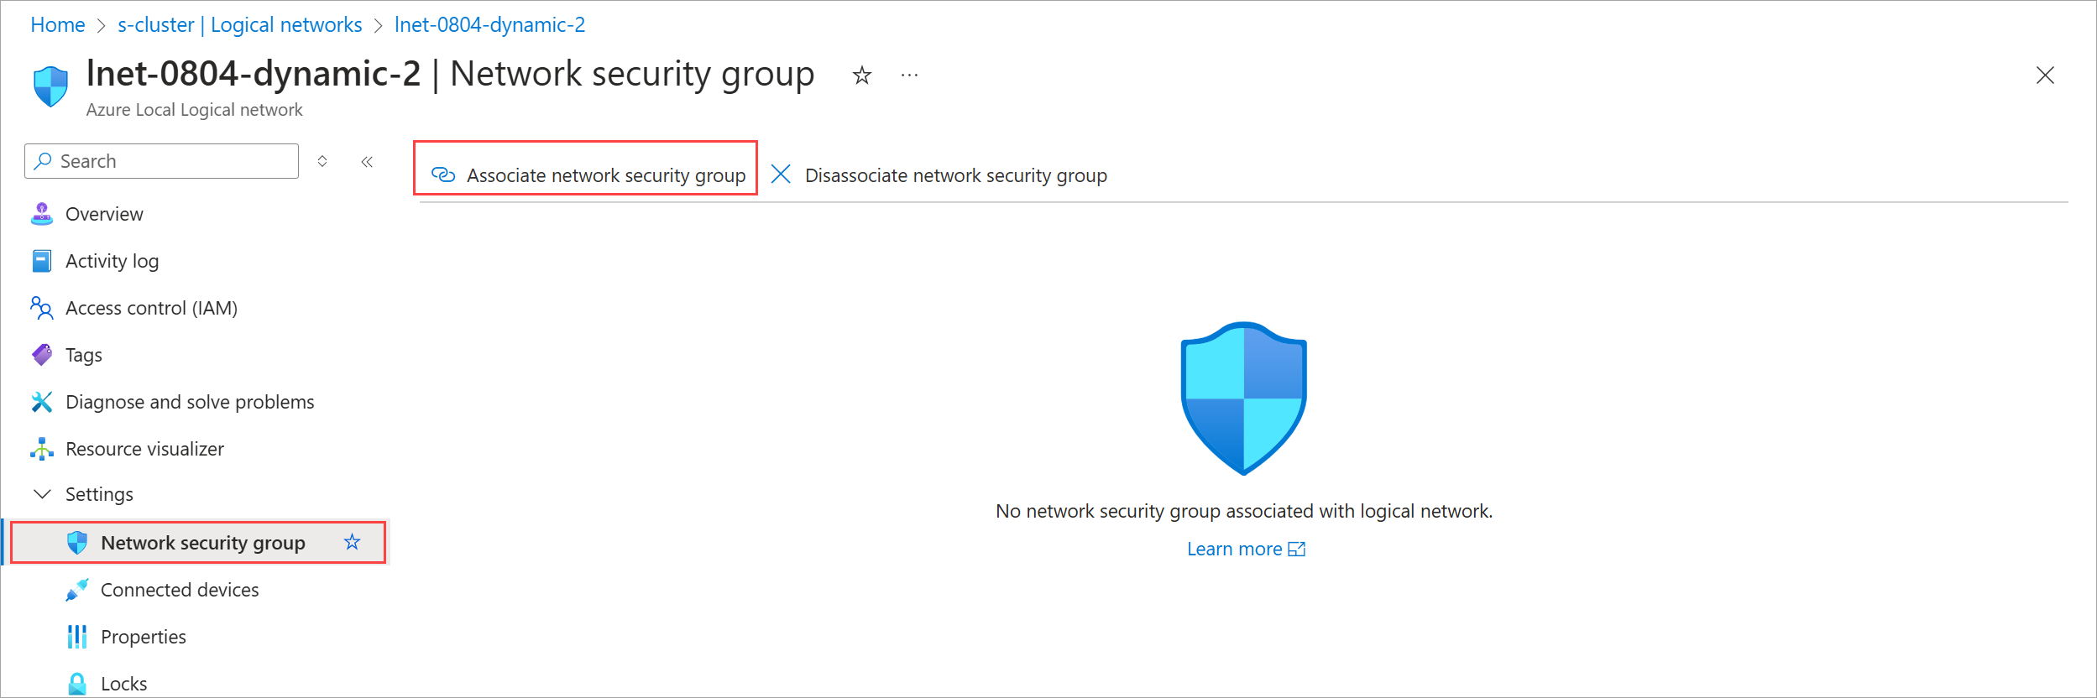Toggle favorite star on Network security group item
Screen dimensions: 2097x698
tap(352, 542)
